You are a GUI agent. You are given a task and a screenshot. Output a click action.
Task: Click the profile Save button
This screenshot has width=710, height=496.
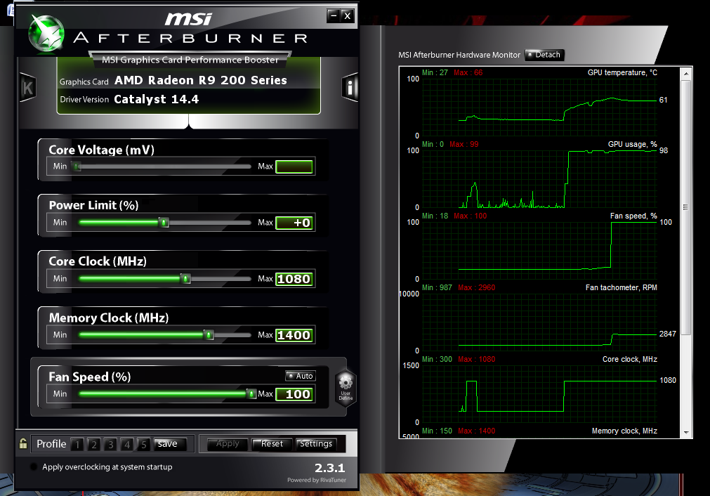click(x=170, y=444)
